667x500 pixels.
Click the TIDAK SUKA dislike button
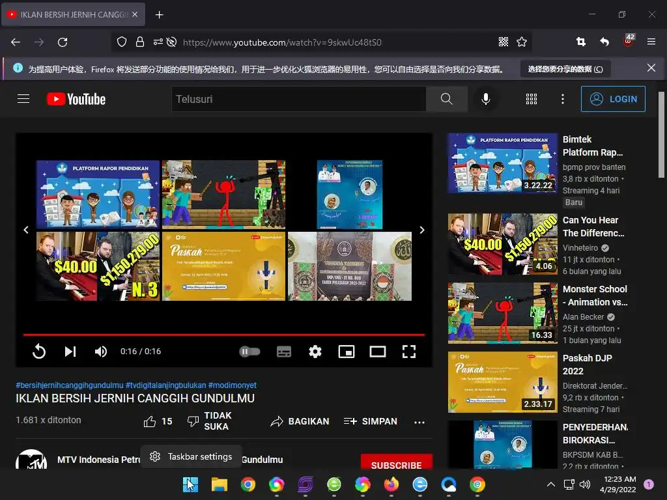click(210, 421)
